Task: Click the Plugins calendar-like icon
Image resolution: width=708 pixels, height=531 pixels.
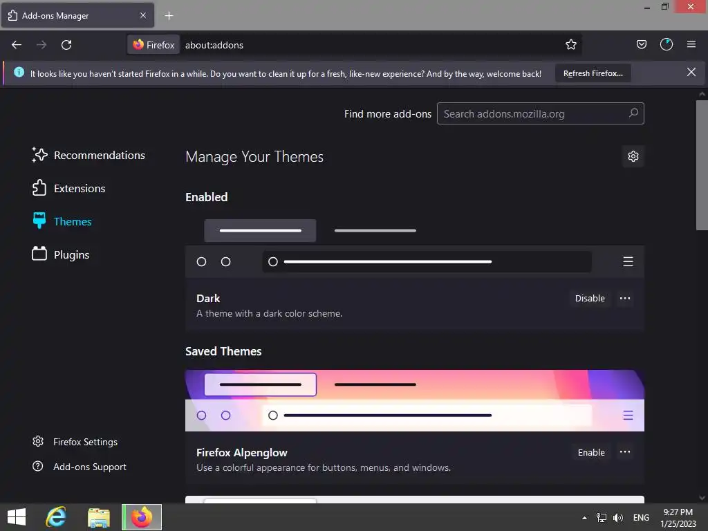Action: [39, 254]
